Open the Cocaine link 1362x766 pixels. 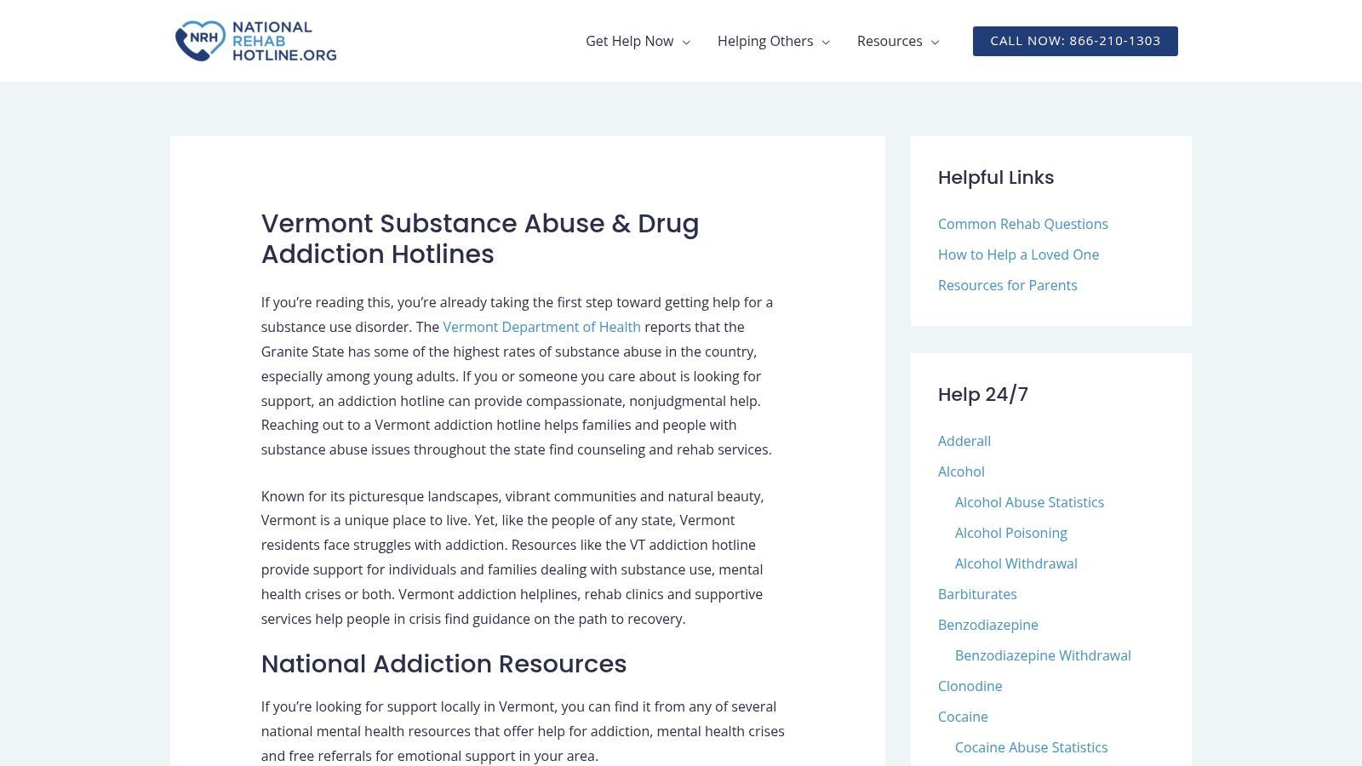click(963, 717)
